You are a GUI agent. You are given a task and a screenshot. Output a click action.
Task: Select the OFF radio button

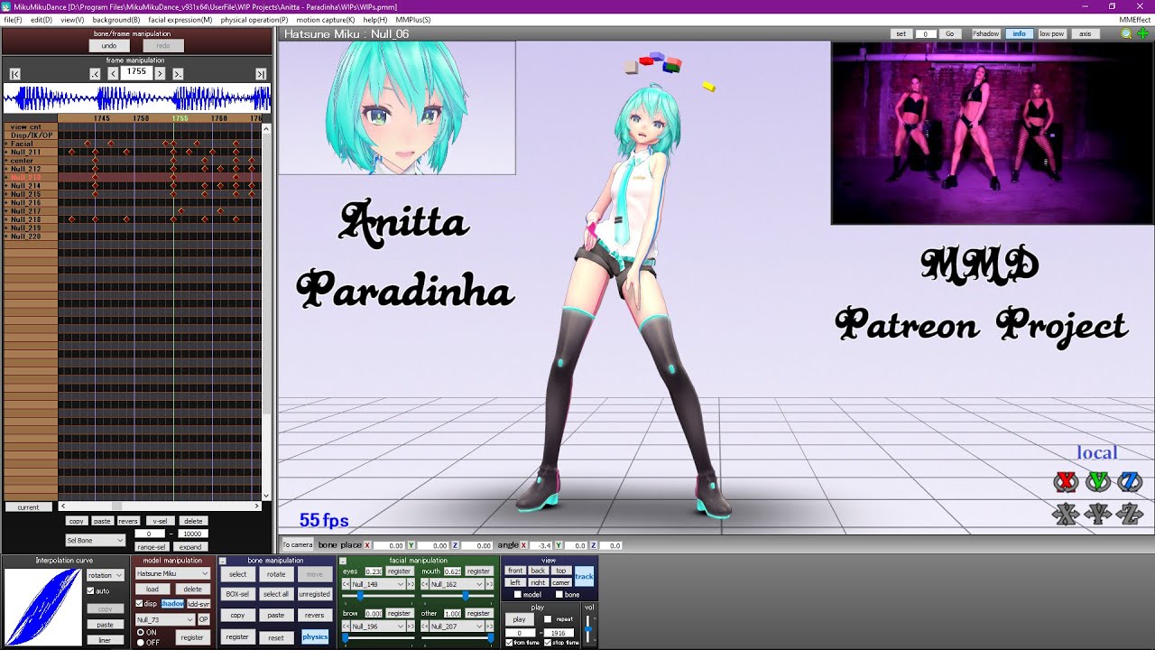(x=140, y=642)
